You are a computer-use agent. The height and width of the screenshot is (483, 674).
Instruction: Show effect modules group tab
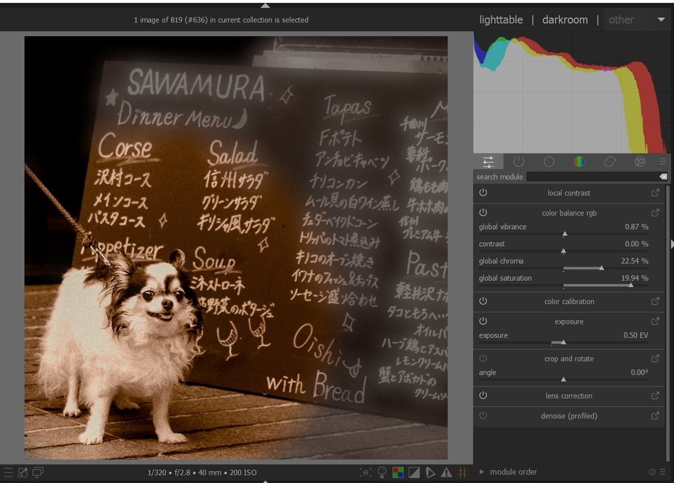(640, 162)
